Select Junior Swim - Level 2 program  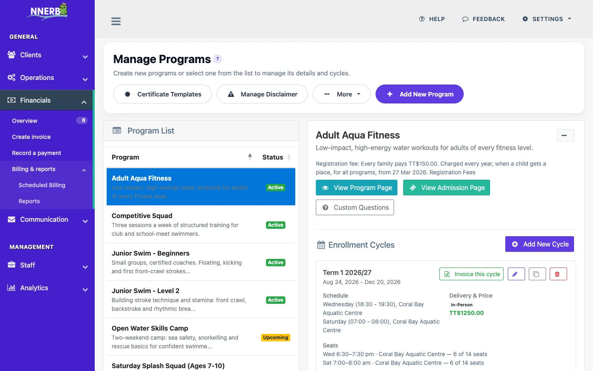coord(201,300)
